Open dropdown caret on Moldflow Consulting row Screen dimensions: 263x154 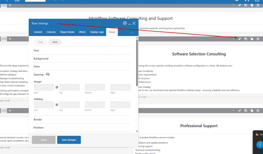(x=234, y=5)
